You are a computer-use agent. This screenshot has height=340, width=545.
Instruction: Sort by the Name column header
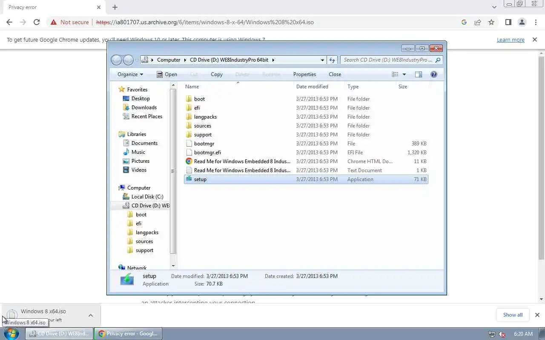pyautogui.click(x=239, y=87)
